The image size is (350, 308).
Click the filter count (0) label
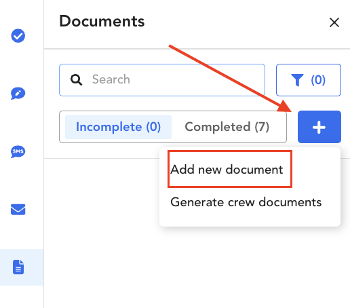[x=318, y=80]
